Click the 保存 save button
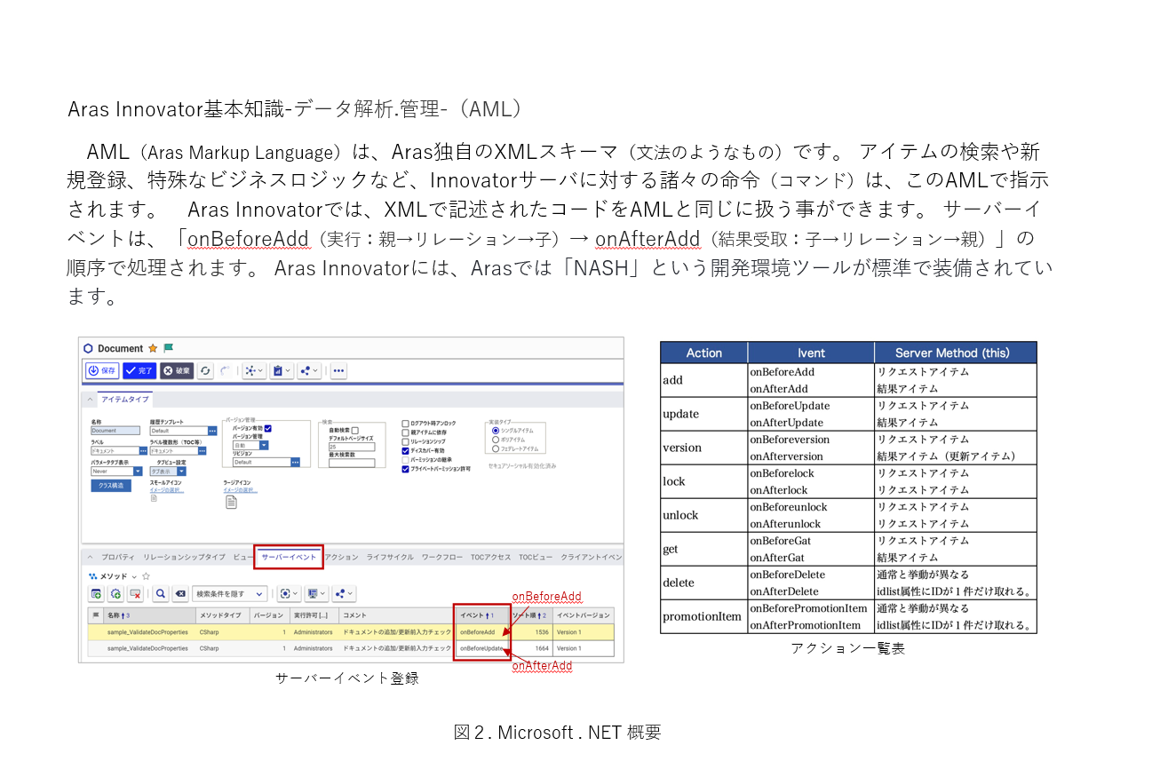The height and width of the screenshot is (777, 1152). (102, 370)
